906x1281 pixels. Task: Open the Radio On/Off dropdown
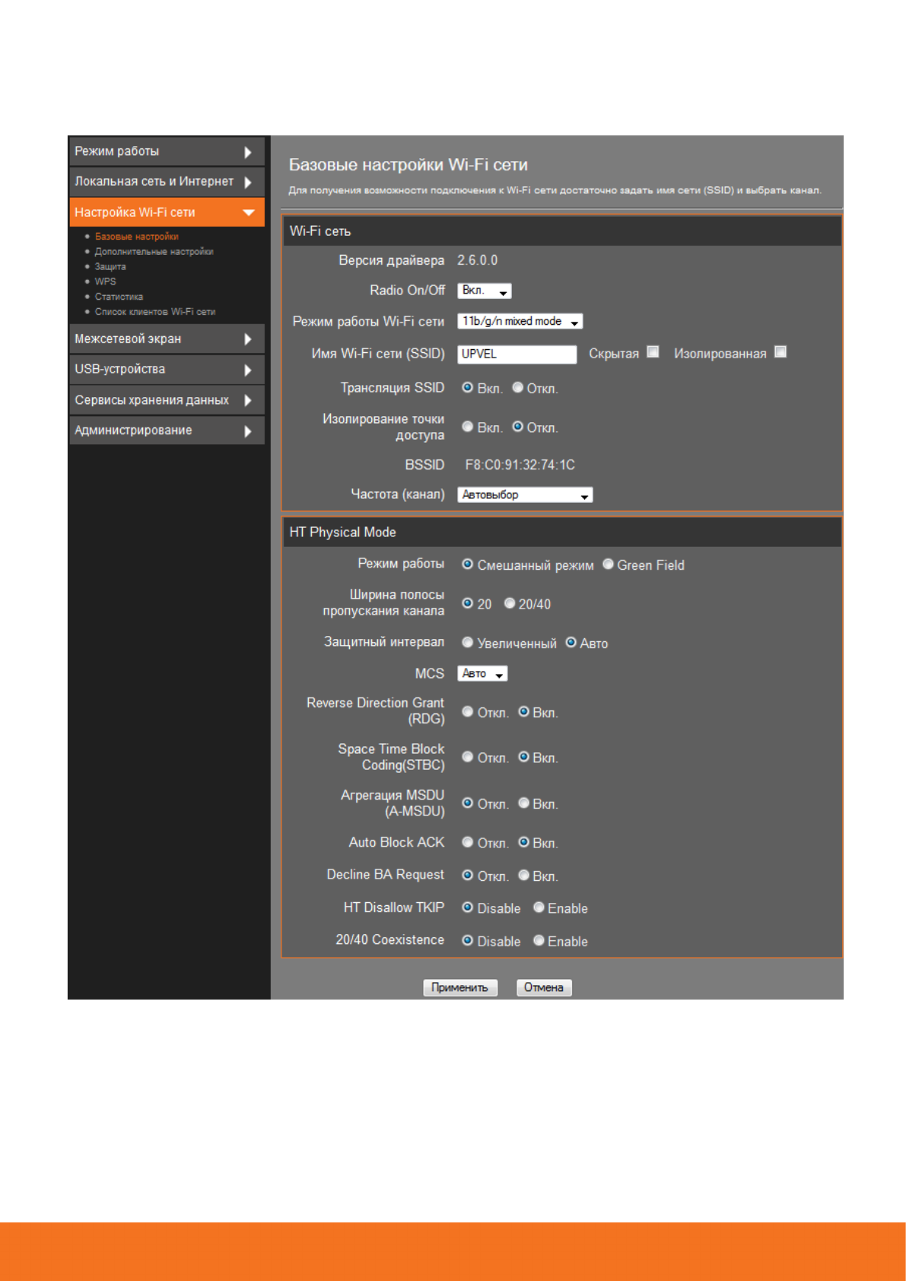tap(485, 291)
